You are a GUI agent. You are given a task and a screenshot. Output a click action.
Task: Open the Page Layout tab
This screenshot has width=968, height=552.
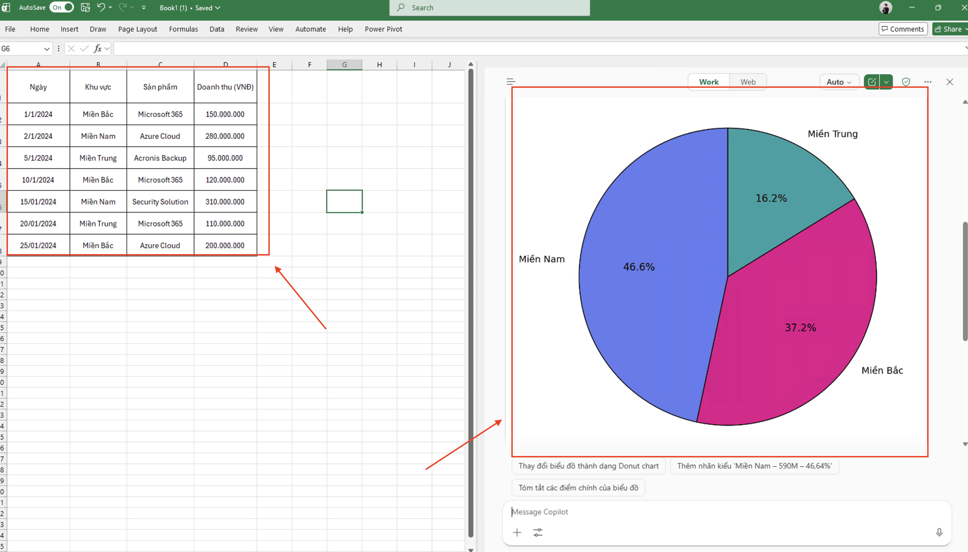point(137,29)
